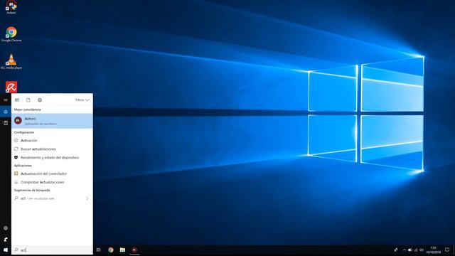
Task: Open Chrome from the taskbar
Action: tap(111, 250)
